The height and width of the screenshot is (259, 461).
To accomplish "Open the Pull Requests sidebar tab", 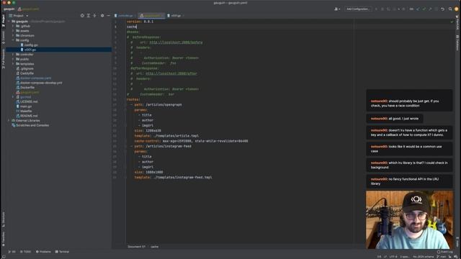I will pyautogui.click(x=3, y=59).
